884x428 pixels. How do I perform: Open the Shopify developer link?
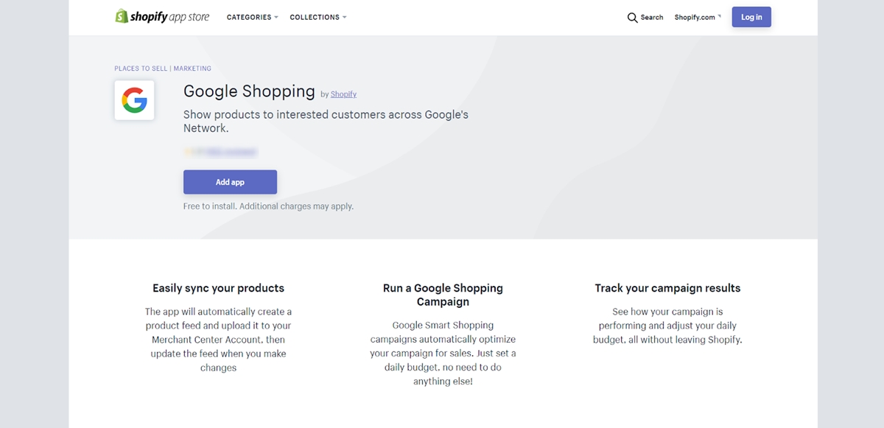coord(343,94)
